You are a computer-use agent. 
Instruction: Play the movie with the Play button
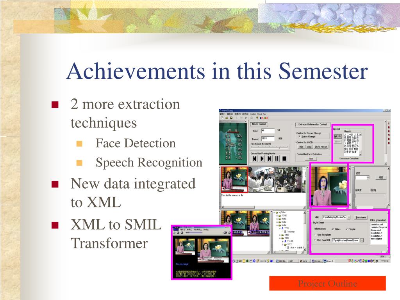click(x=262, y=159)
